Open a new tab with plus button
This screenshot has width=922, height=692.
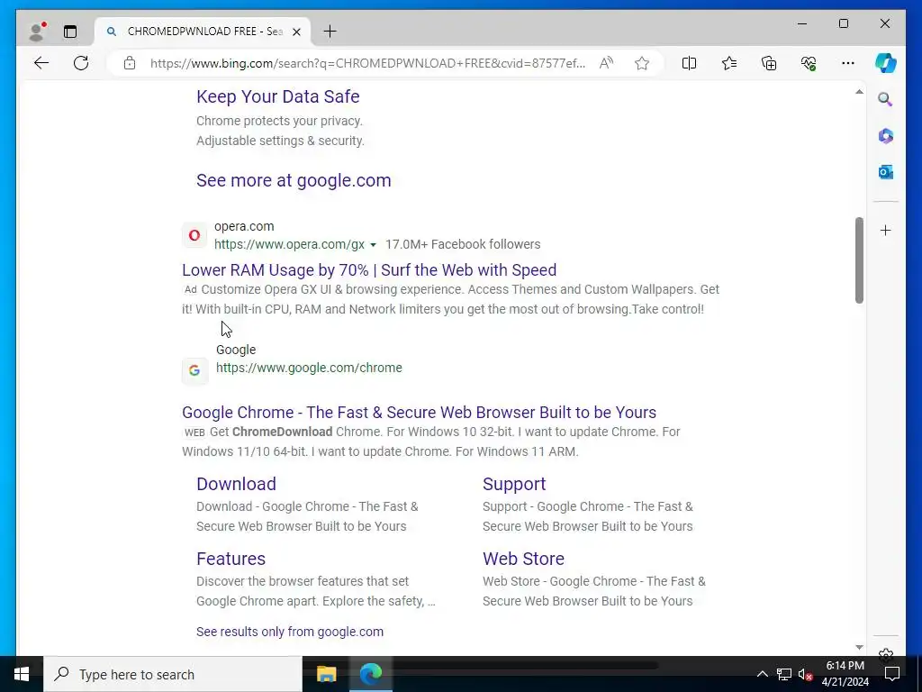[x=330, y=32]
